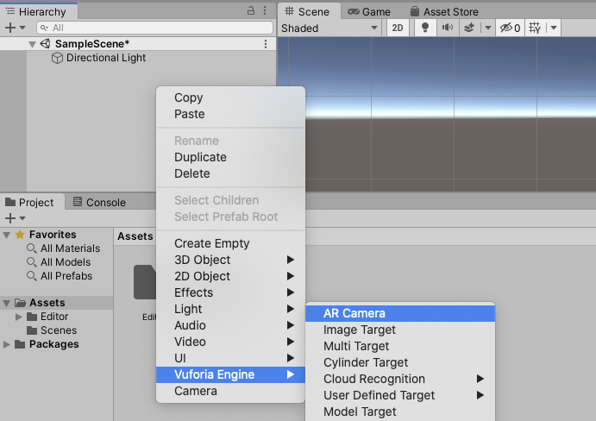Viewport: 596px width, 421px height.
Task: Open the Hierarchy panel options menu
Action: [265, 10]
